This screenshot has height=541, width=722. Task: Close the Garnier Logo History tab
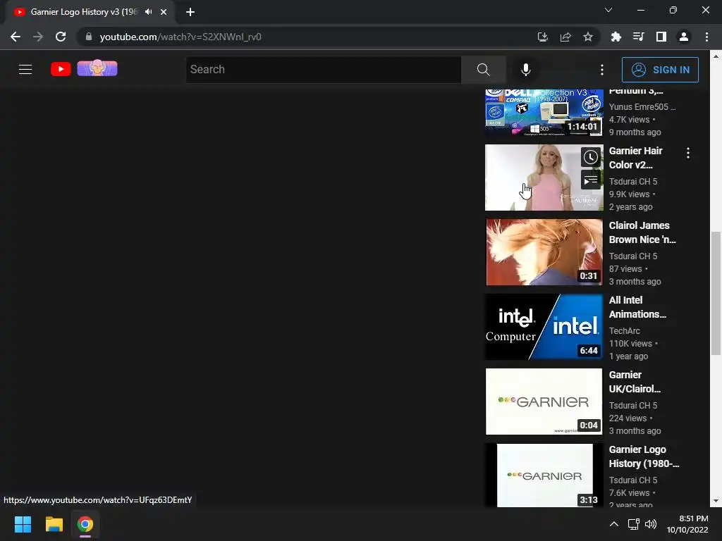click(164, 12)
